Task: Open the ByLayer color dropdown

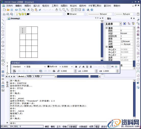Action: point(85,14)
